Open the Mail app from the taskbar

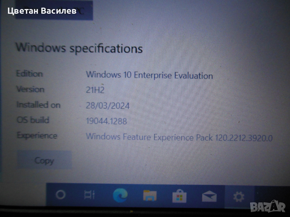[209, 196]
